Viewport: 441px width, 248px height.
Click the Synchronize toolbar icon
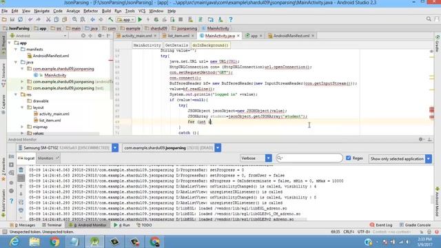(x=20, y=19)
